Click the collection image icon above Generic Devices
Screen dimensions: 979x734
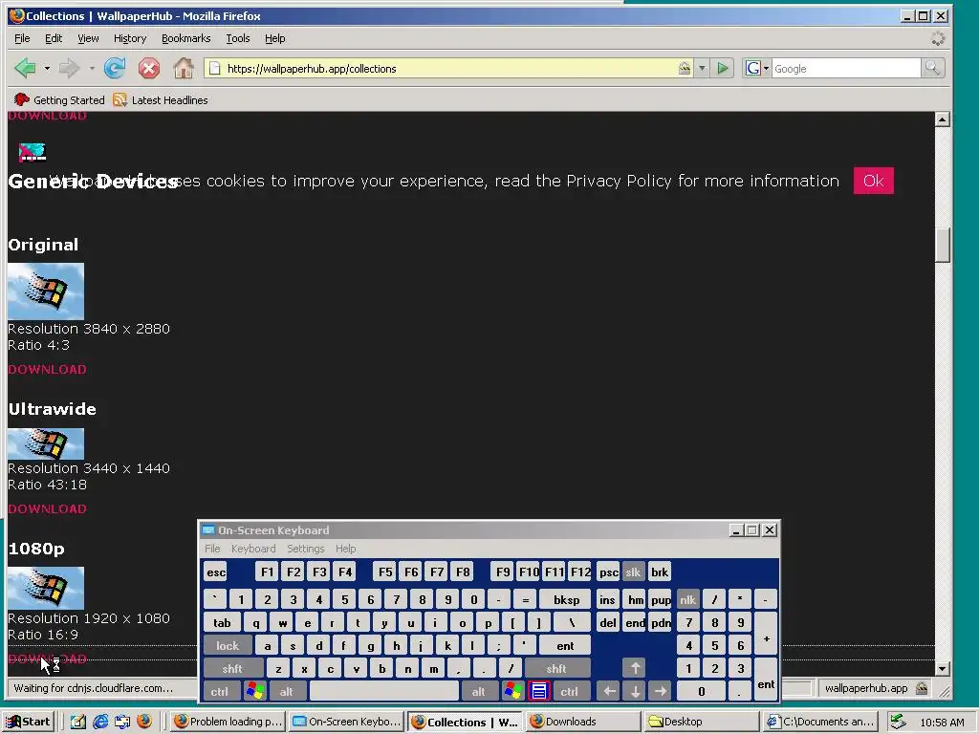(32, 152)
